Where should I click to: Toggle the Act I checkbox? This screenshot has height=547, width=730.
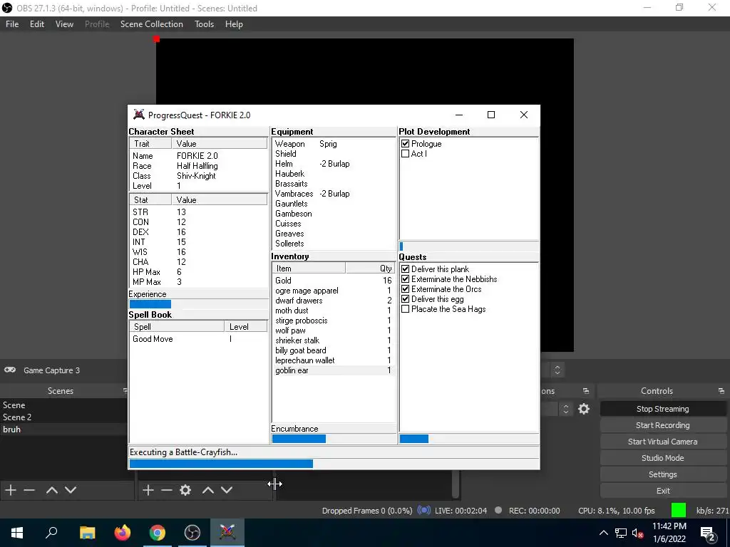click(405, 154)
